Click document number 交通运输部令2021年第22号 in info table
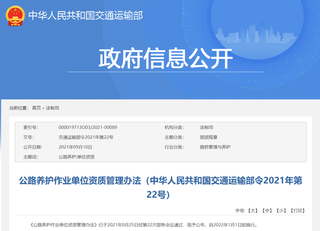The height and width of the screenshot is (231, 320). click(86, 137)
